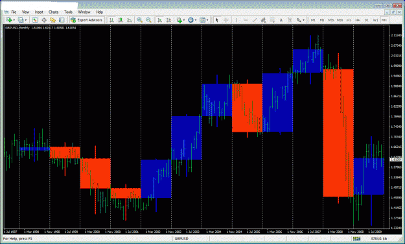
Task: Open the Help menu
Action: (99, 12)
